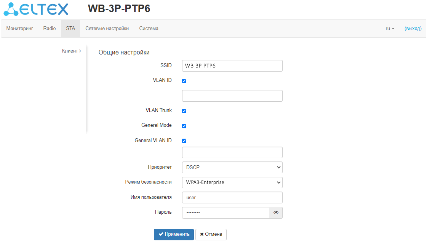The height and width of the screenshot is (243, 427).
Task: Focus the Имя пользователя field
Action: click(x=232, y=198)
